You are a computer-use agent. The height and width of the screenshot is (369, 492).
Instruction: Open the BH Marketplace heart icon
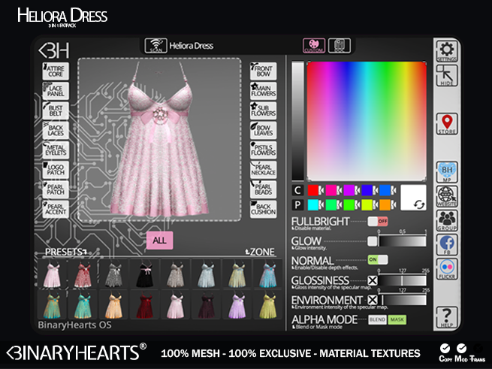[447, 172]
